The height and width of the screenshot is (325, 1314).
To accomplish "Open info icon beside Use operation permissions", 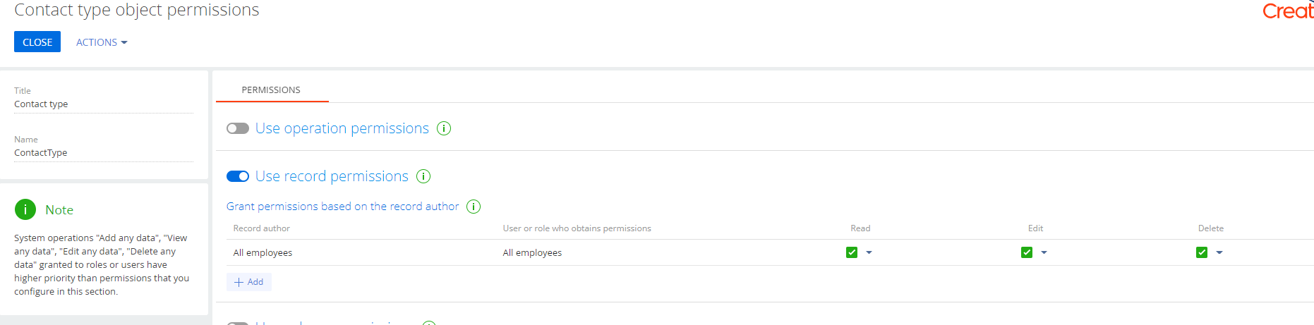I will coord(444,128).
